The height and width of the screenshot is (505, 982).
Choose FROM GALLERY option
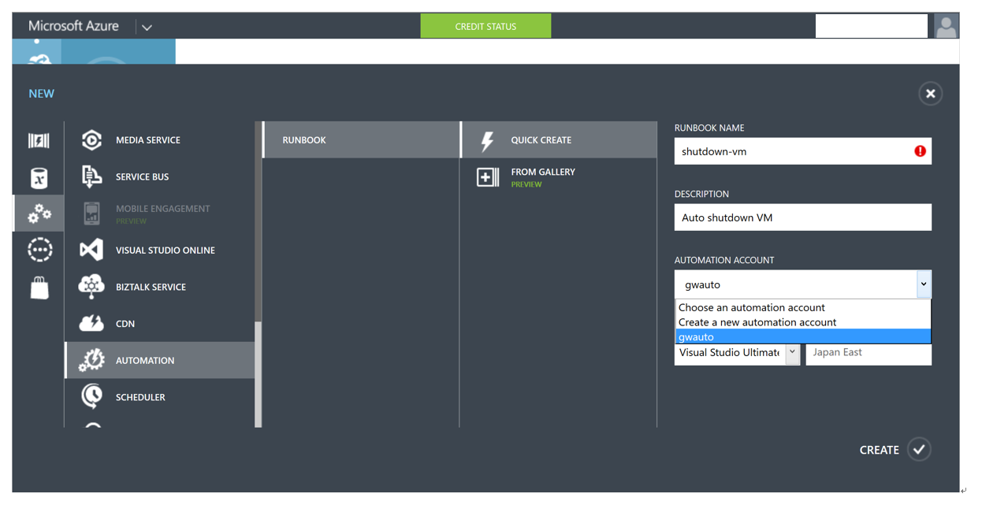559,177
